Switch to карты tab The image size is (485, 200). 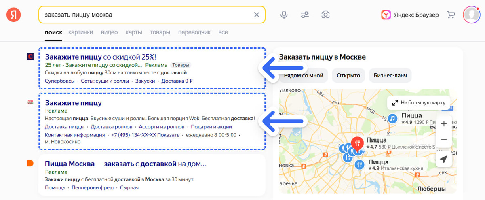coord(134,32)
